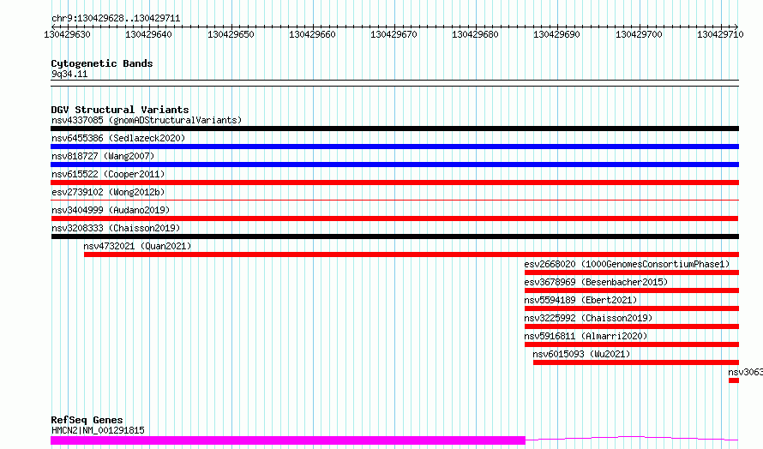Screen dimensions: 763x449
Task: Open the nsv818727 (Wang2007) variant label
Action: tap(103, 156)
